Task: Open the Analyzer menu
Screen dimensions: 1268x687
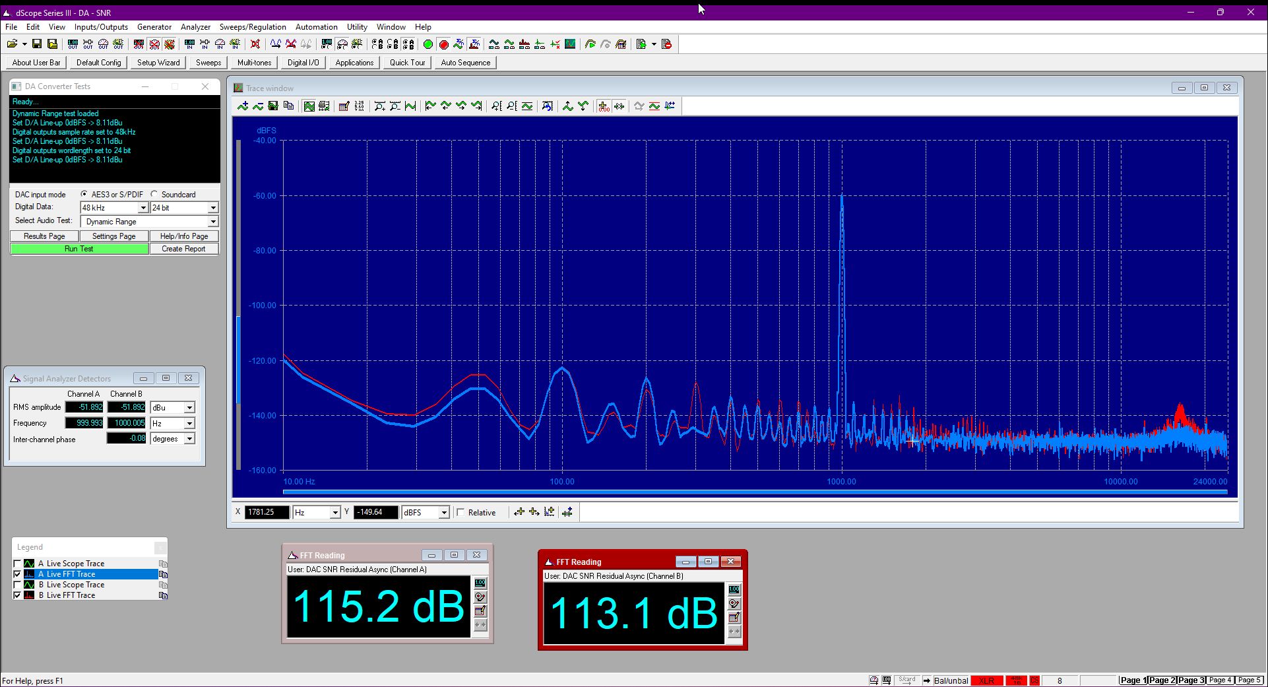Action: [x=195, y=27]
